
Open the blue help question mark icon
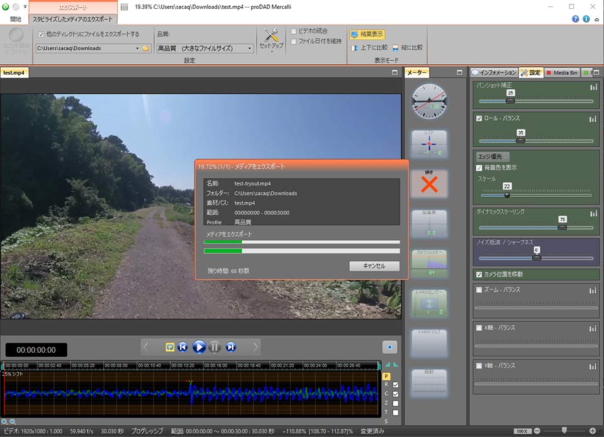click(575, 19)
